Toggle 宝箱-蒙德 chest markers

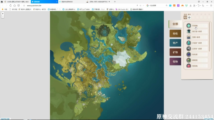pos(197,37)
